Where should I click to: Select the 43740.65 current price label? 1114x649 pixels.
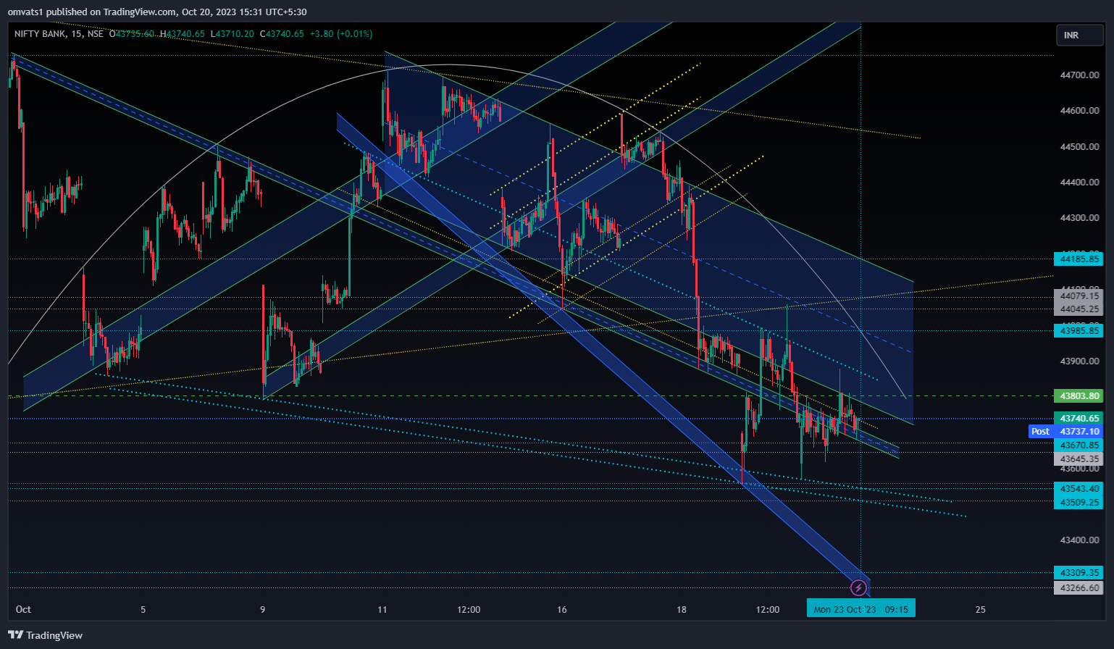pyautogui.click(x=1079, y=419)
